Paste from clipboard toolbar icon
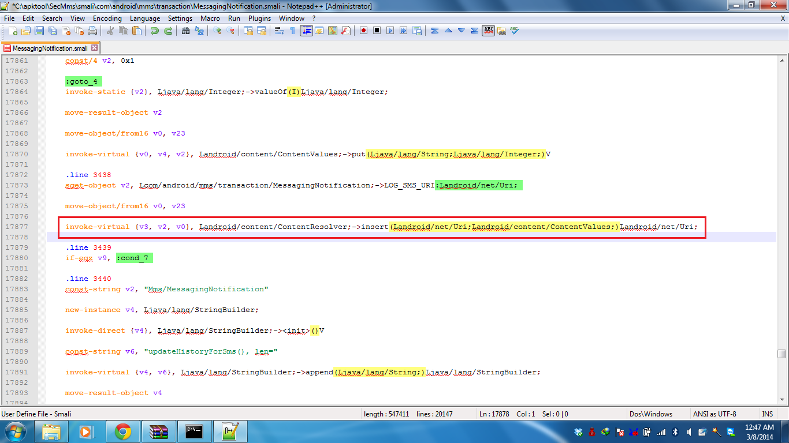The image size is (789, 443). [x=137, y=31]
